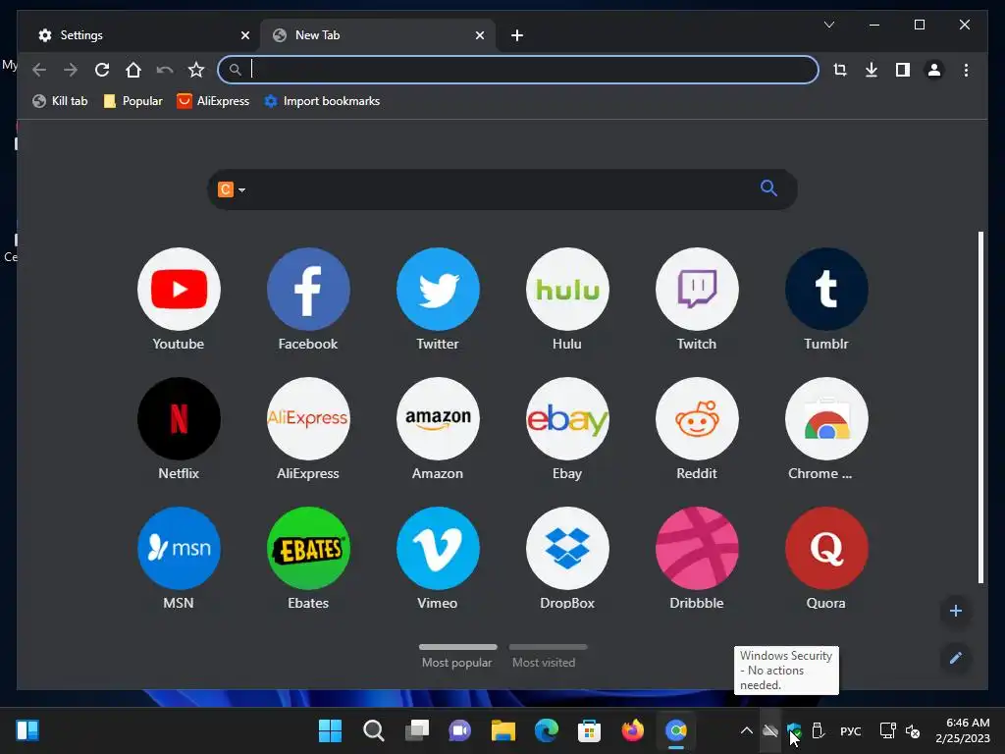Open the Windows Start menu
The image size is (1005, 754).
330,730
